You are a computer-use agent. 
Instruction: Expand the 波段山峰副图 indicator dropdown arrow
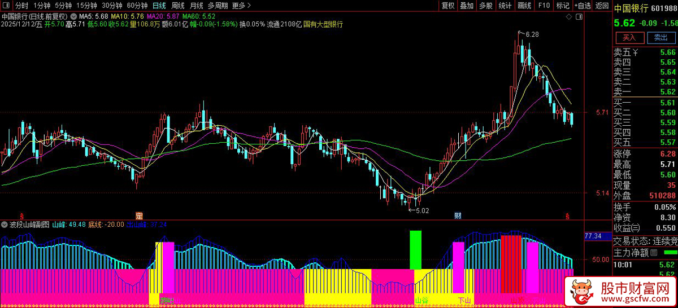tap(5, 224)
